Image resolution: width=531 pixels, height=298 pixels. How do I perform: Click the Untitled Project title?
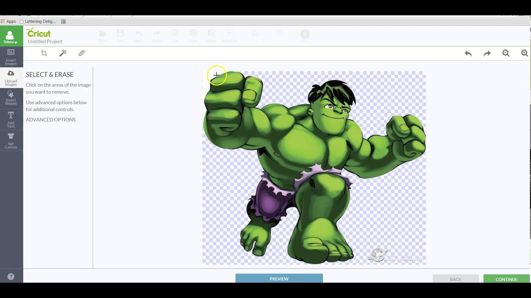click(45, 41)
